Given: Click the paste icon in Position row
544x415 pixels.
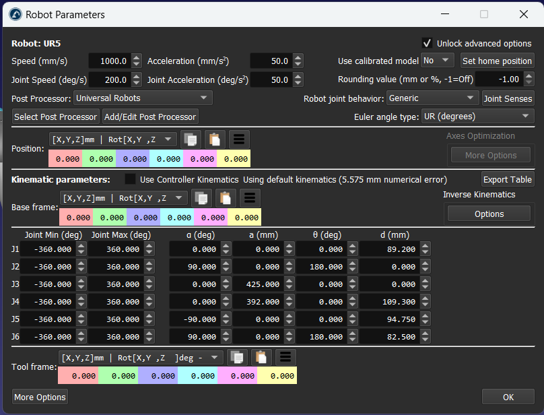Looking at the screenshot, I should (215, 139).
